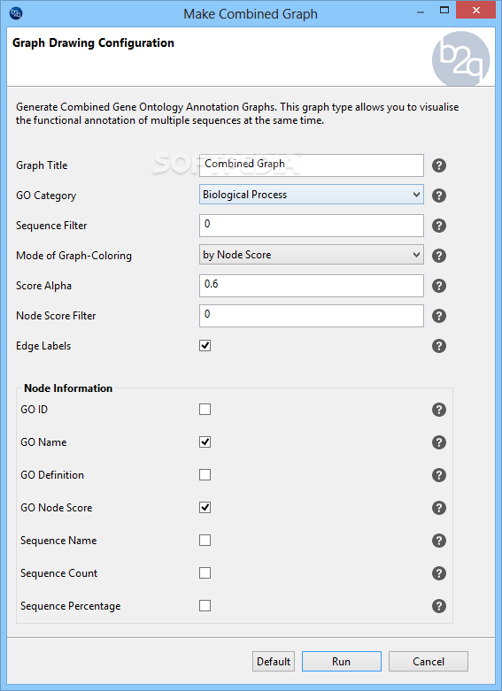The height and width of the screenshot is (691, 502).
Task: Uncheck the Edge Labels checkbox
Action: [205, 345]
